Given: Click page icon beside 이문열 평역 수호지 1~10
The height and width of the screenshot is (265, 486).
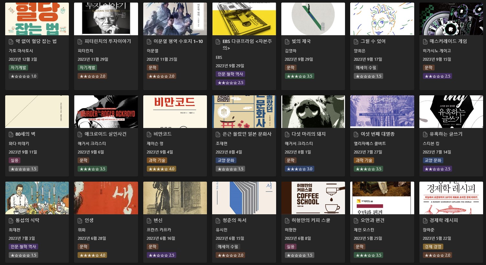Looking at the screenshot, I should (x=149, y=41).
